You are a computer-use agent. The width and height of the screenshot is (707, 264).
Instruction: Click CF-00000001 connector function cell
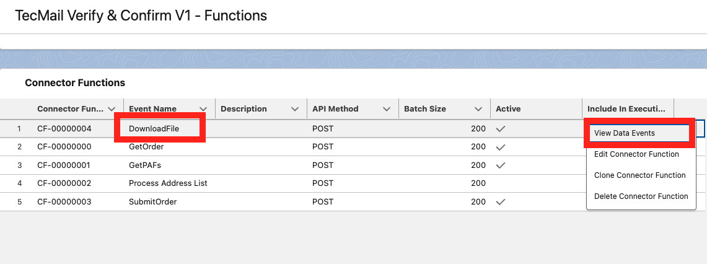click(64, 165)
